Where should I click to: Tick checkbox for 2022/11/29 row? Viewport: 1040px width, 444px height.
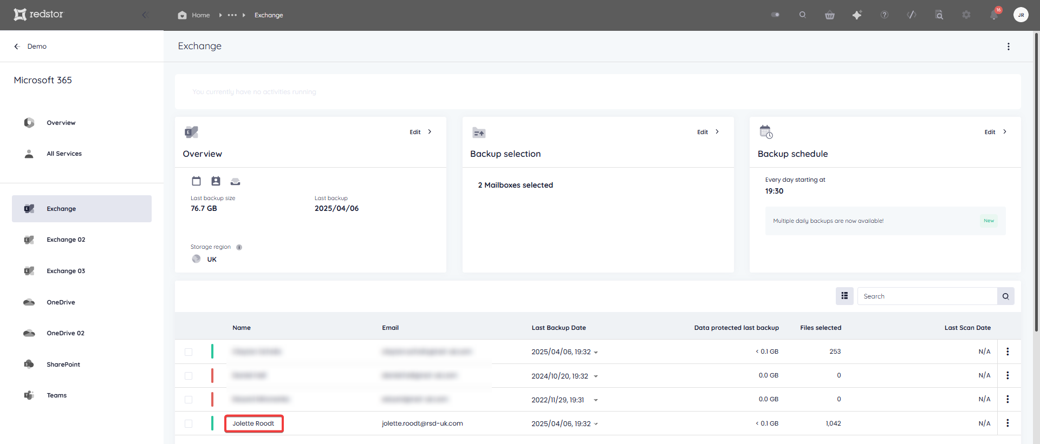(x=188, y=400)
